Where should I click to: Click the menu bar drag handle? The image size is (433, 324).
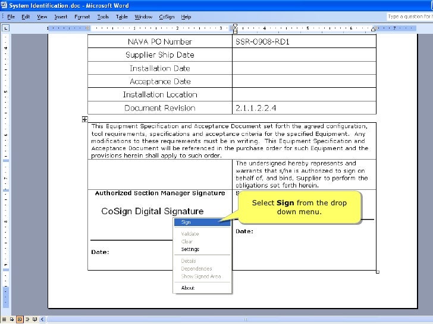(2, 17)
